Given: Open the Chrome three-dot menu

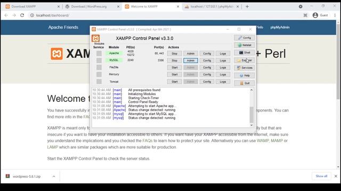Looking at the screenshot, I should point(335,15).
